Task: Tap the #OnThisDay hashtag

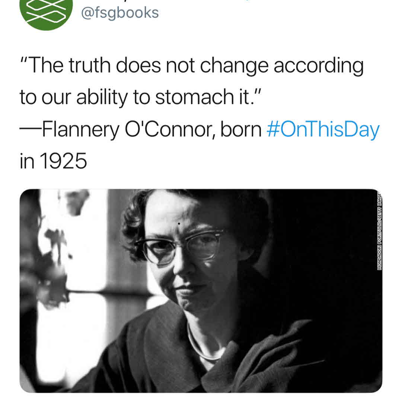Action: pyautogui.click(x=323, y=130)
